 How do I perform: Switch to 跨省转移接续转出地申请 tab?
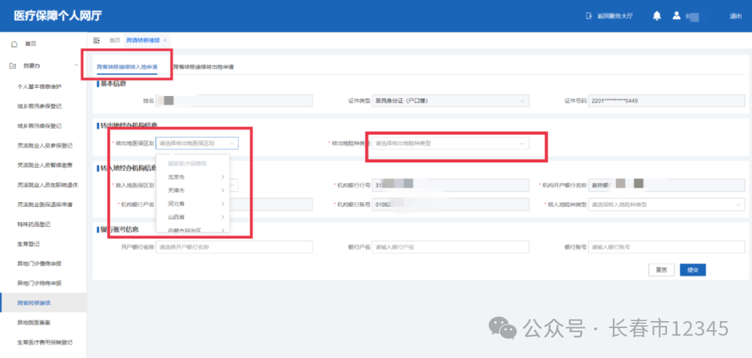[x=203, y=68]
